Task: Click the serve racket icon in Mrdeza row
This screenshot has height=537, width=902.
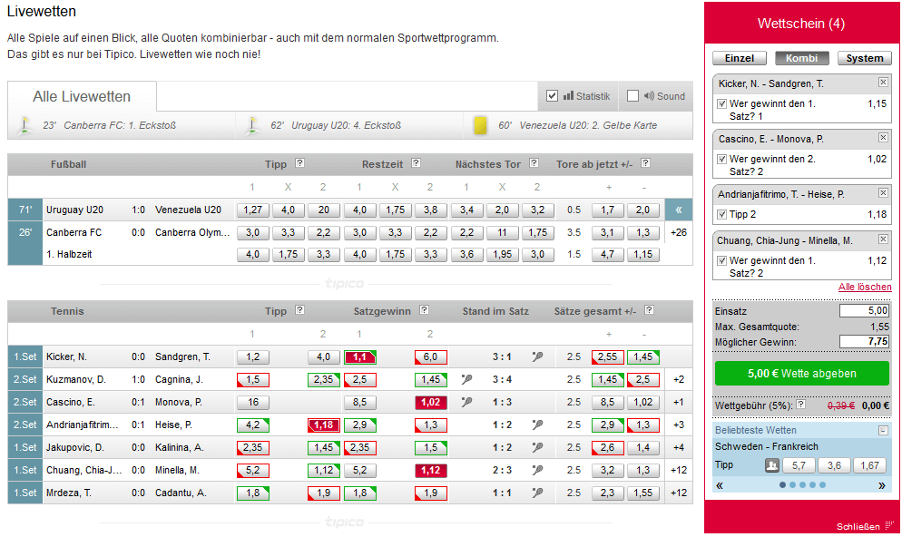Action: point(538,493)
